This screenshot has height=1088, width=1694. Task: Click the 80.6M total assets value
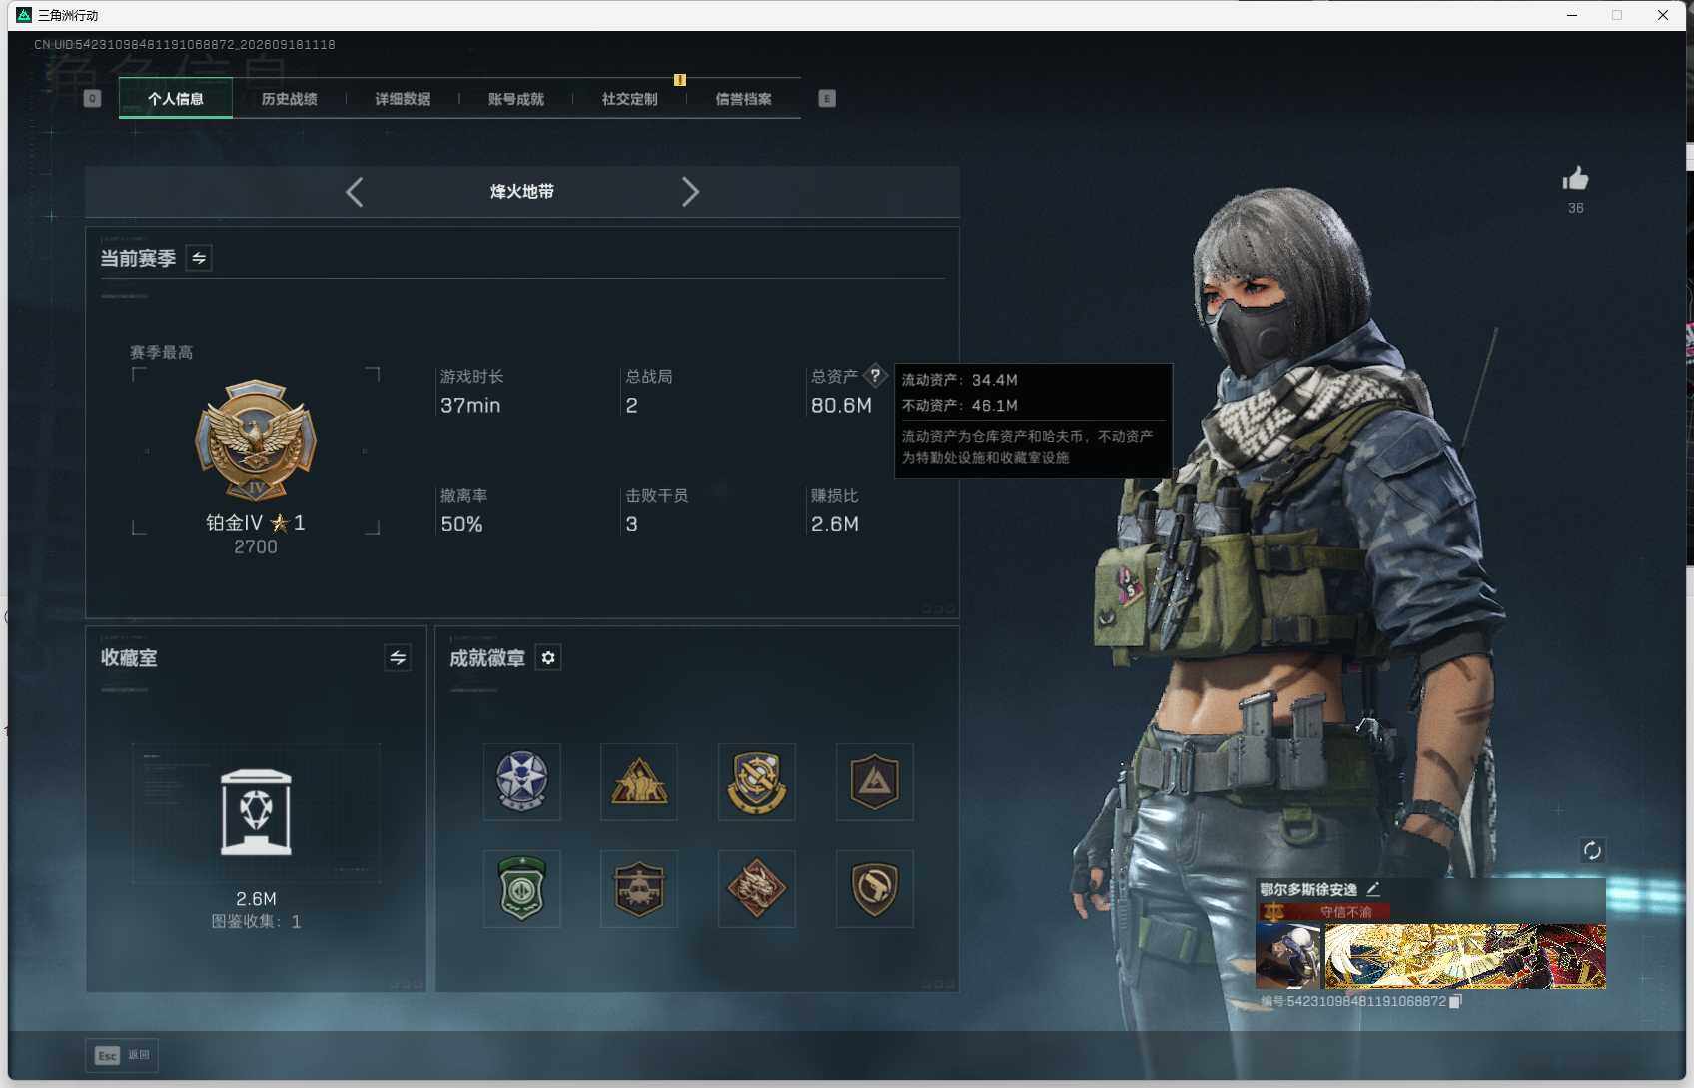(841, 406)
